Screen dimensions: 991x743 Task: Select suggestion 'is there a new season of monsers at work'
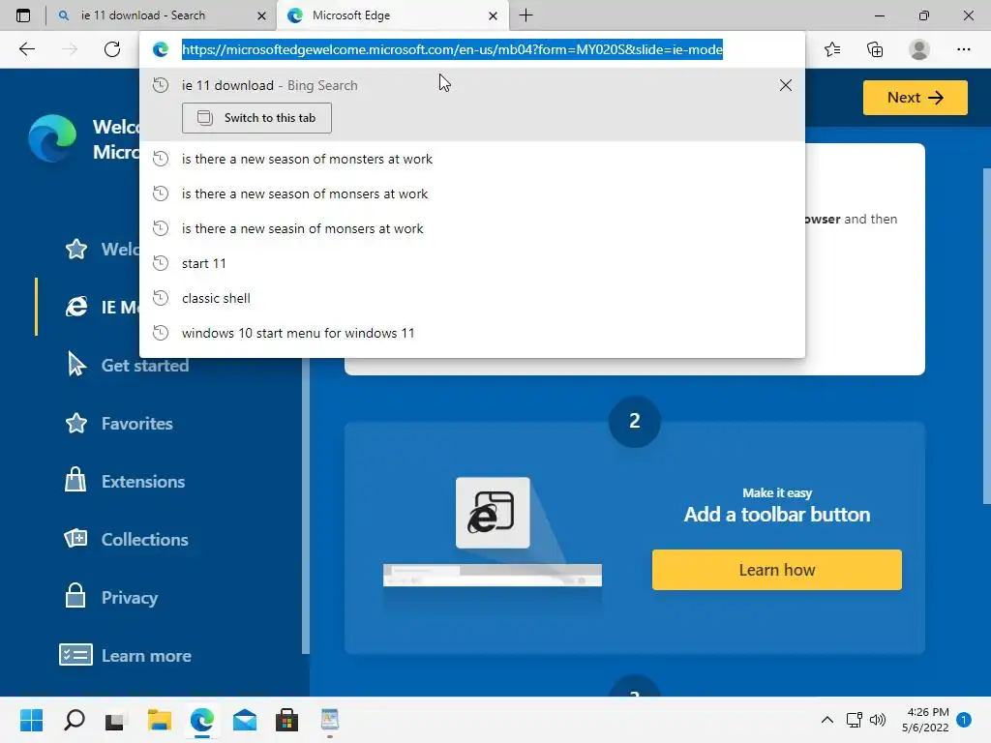point(472,193)
